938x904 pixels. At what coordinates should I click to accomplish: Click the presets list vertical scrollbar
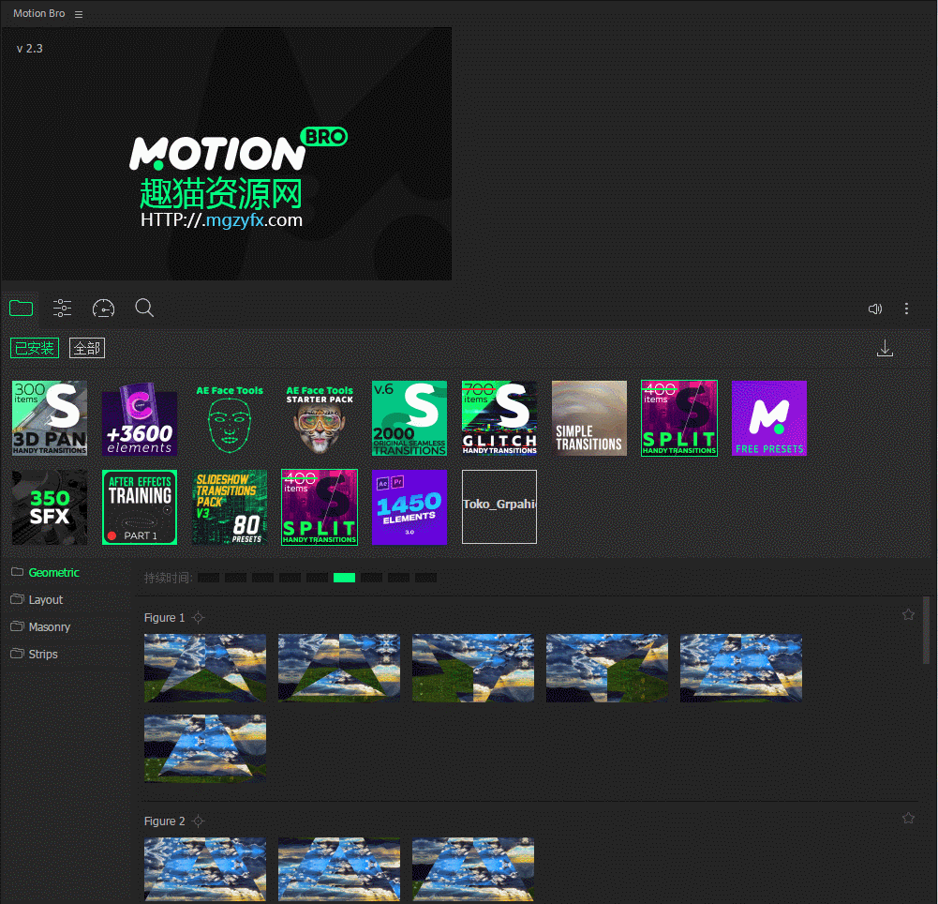pyautogui.click(x=926, y=630)
